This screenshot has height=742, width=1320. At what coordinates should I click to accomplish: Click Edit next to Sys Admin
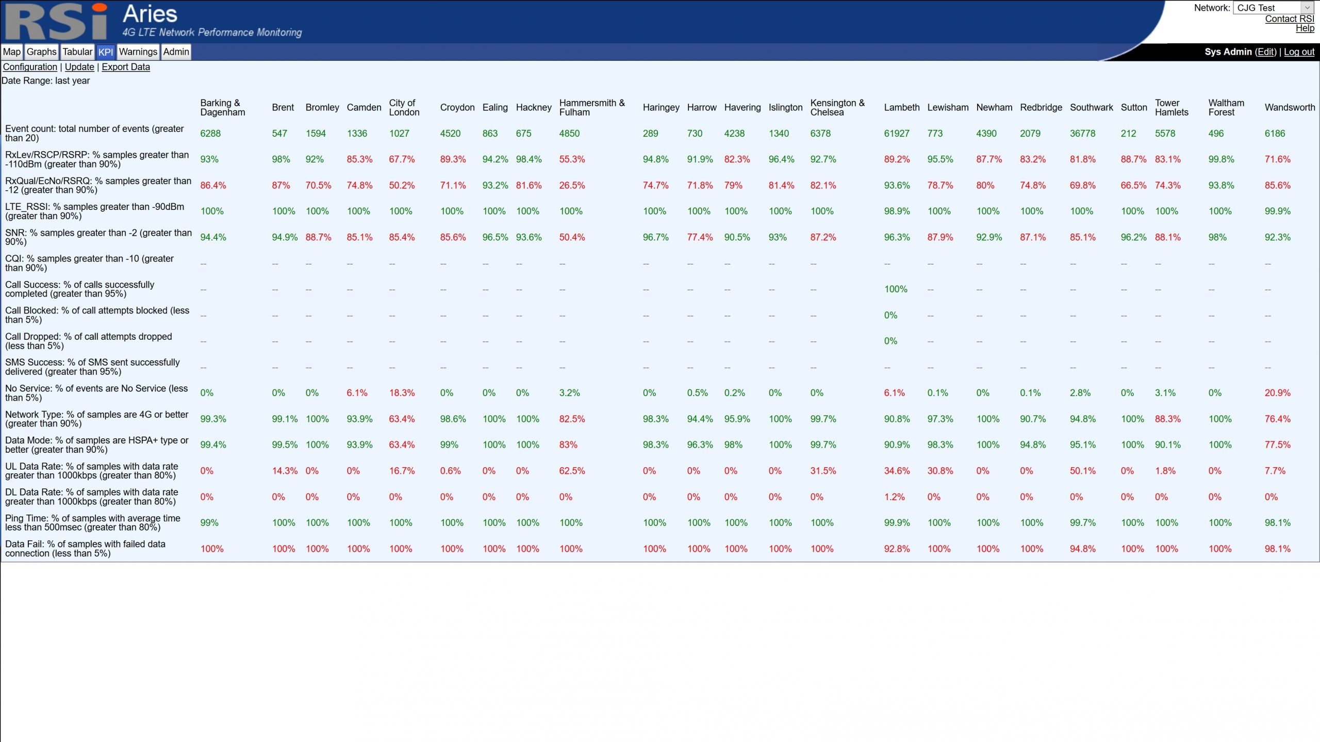[1265, 52]
